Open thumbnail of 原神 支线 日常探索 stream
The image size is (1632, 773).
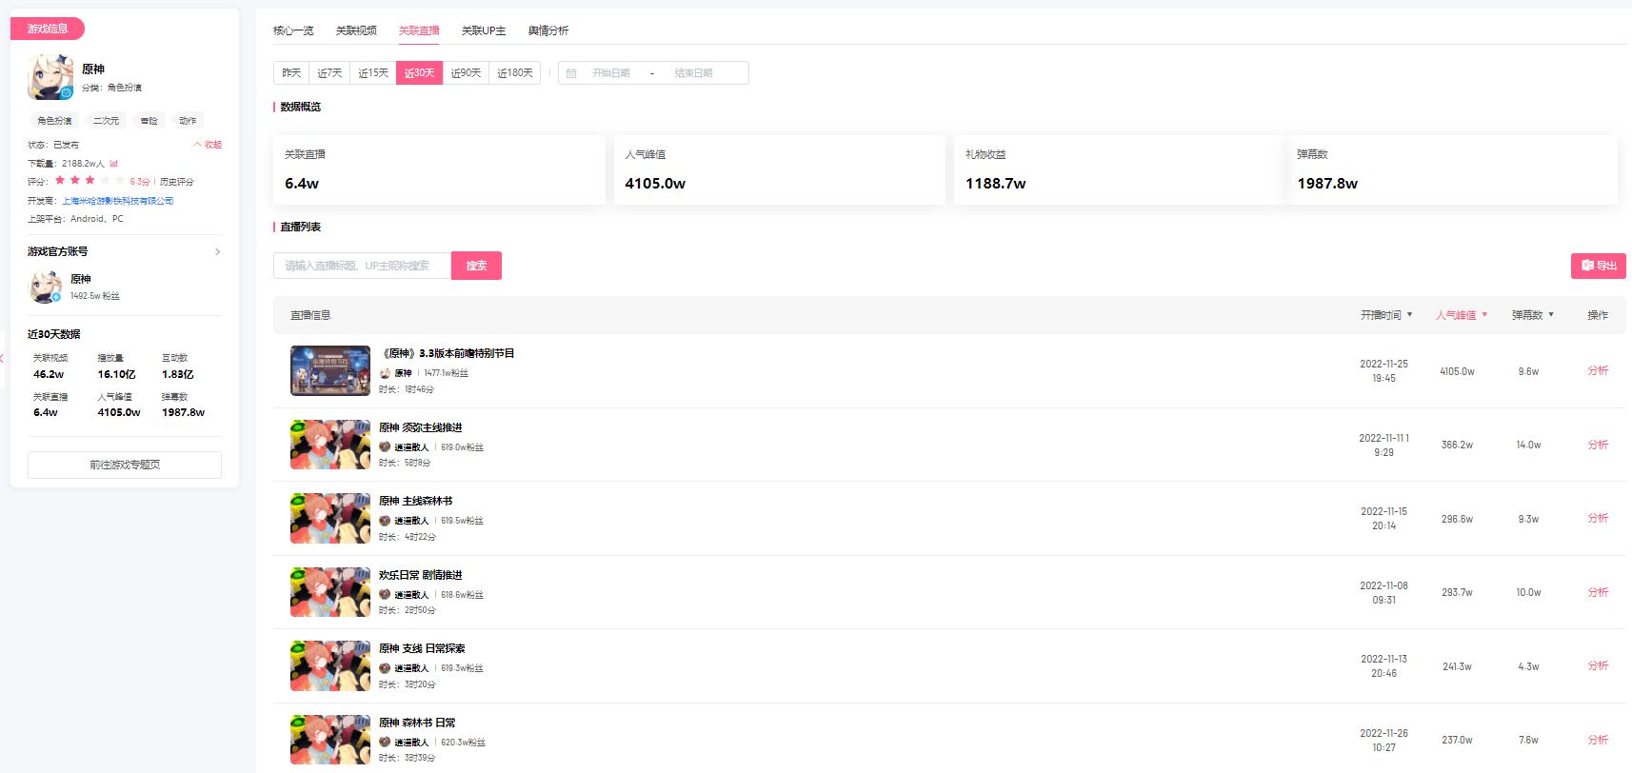point(330,665)
